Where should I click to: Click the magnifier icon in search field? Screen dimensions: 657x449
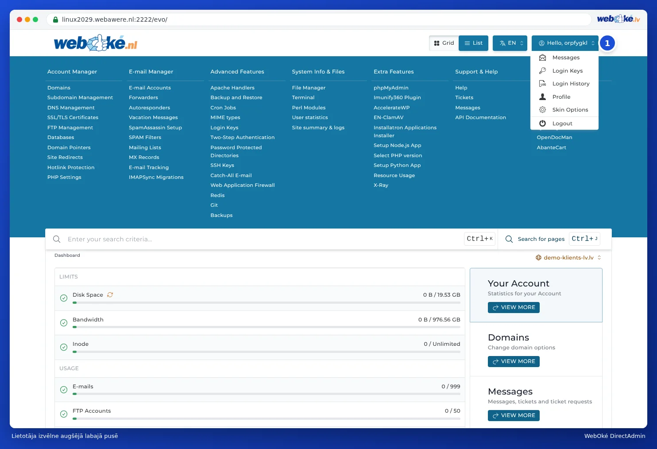click(57, 239)
